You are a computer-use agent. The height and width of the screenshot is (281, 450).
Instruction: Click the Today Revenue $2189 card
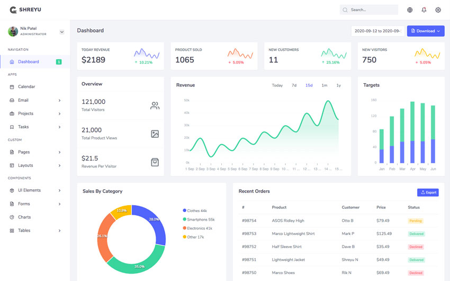121,56
